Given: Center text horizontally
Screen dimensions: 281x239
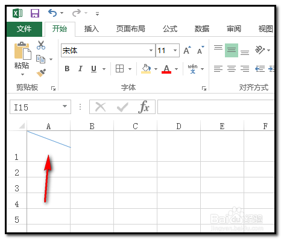Looking at the screenshot, I should coord(232,69).
